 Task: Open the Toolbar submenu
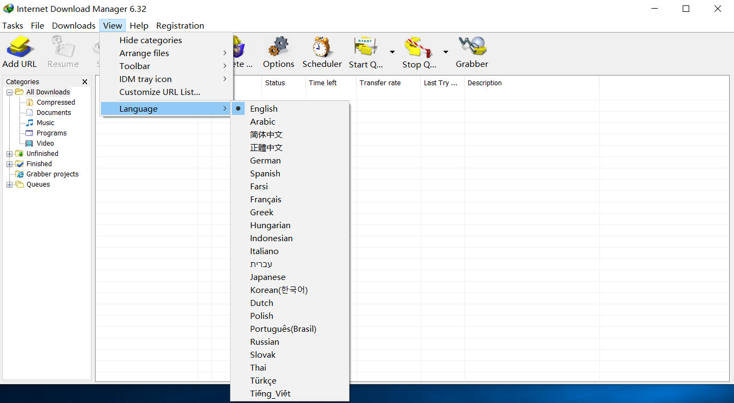(x=166, y=66)
